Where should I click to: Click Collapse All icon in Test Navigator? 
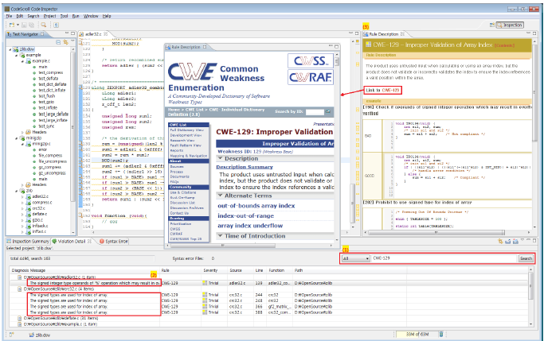[x=58, y=42]
